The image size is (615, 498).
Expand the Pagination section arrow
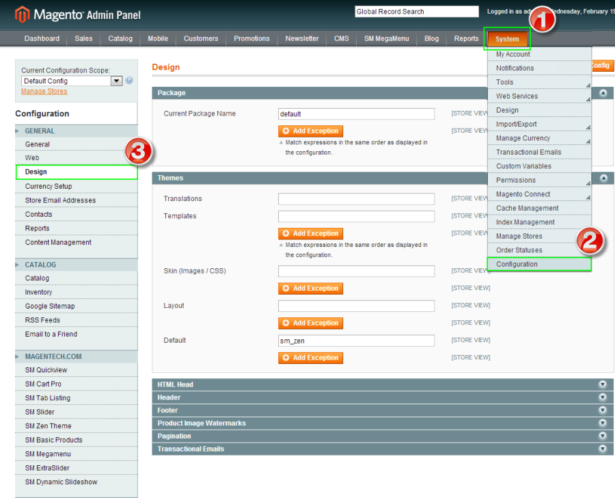click(x=603, y=436)
